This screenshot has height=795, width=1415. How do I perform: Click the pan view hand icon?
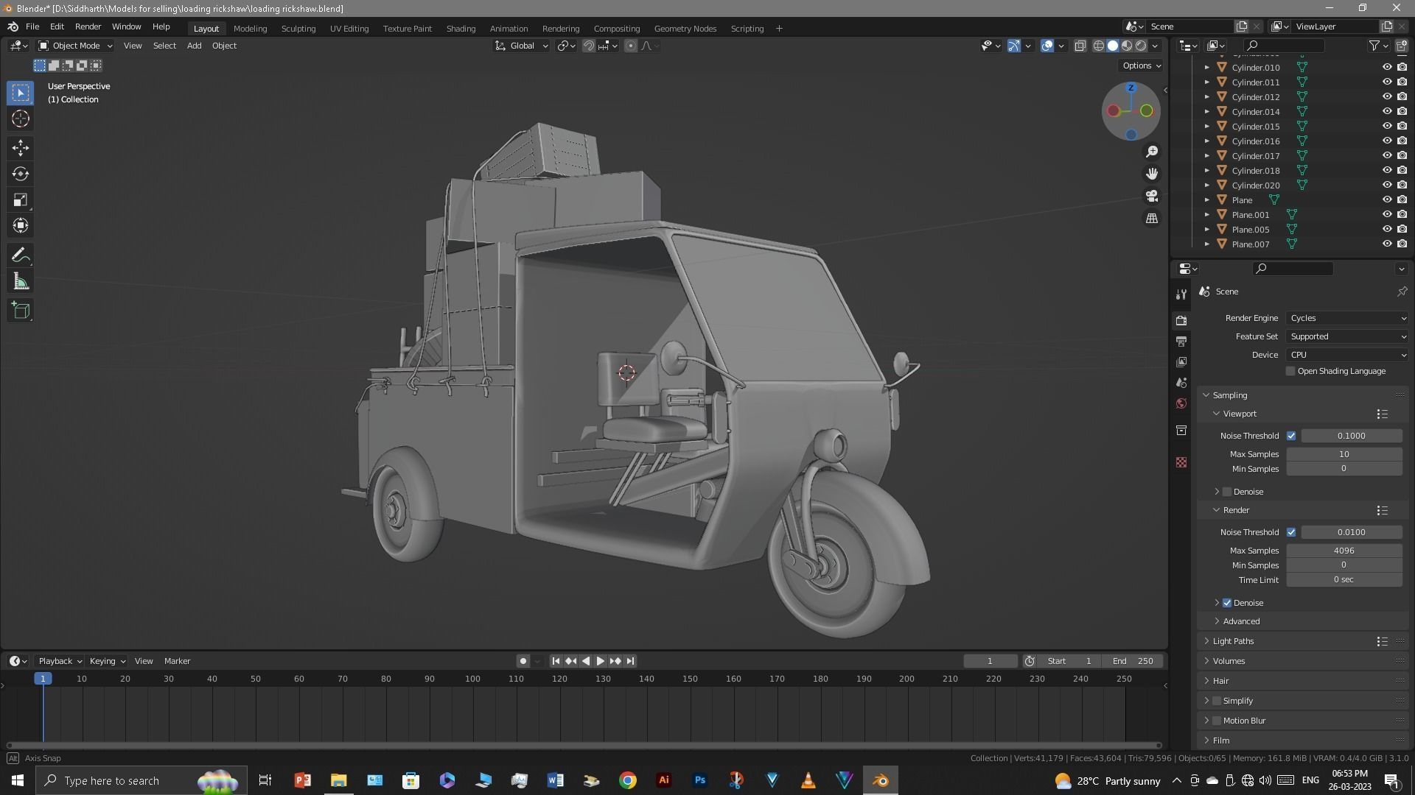click(1151, 174)
